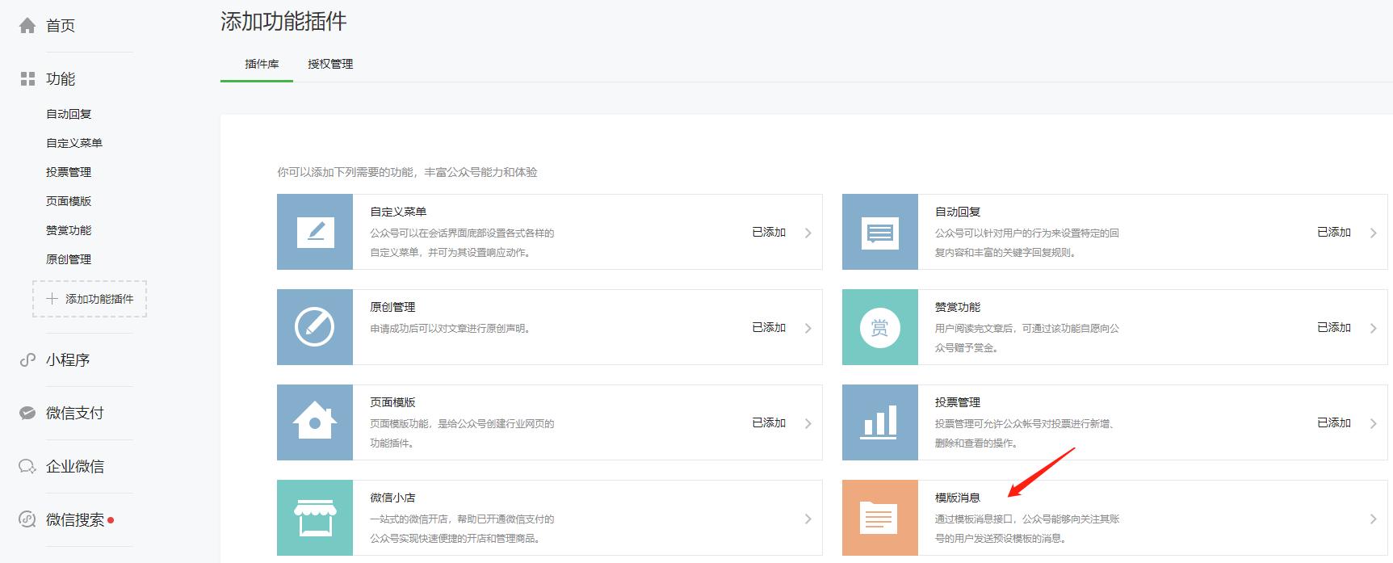1393x563 pixels.
Task: Click the 小程序 link icon in the sidebar
Action: click(27, 359)
